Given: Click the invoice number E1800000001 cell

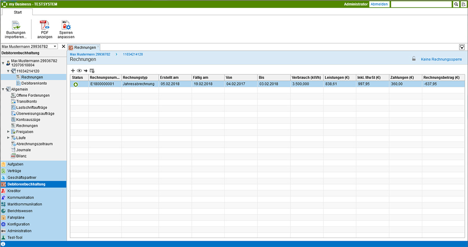Looking at the screenshot, I should click(x=105, y=84).
